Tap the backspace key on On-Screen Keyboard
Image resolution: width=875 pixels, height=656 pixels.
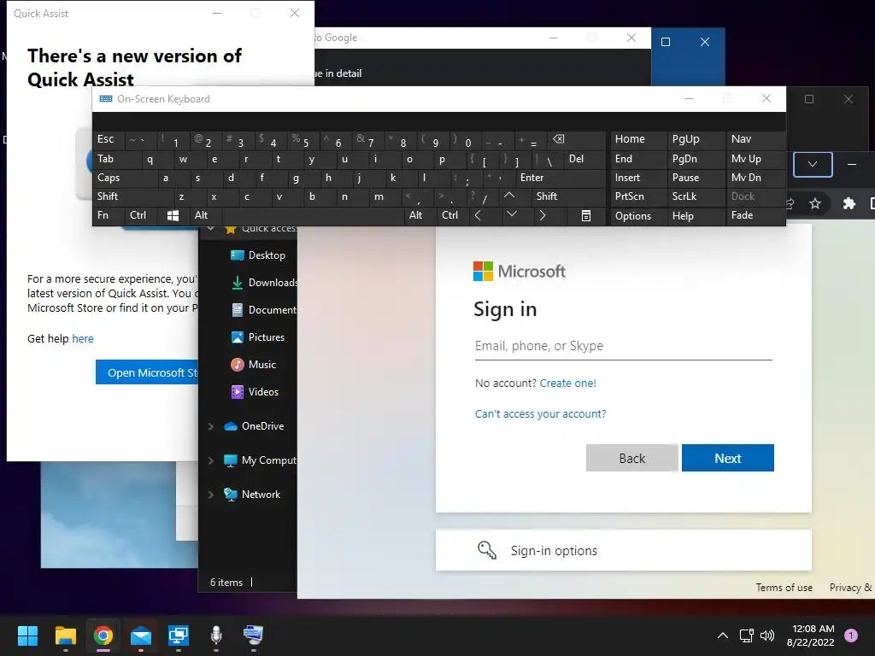[x=575, y=139]
